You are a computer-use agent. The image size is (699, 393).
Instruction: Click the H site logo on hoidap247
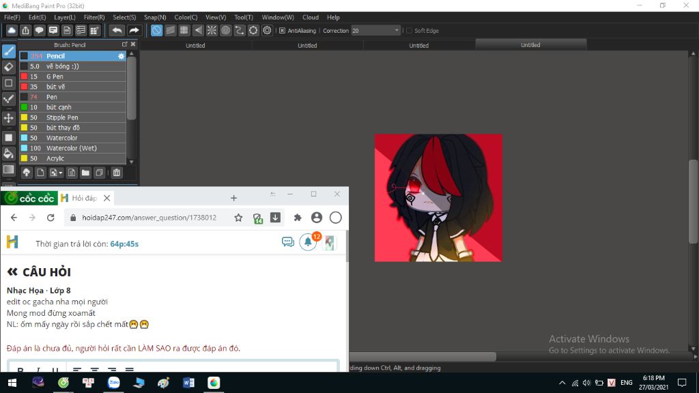[x=12, y=242]
